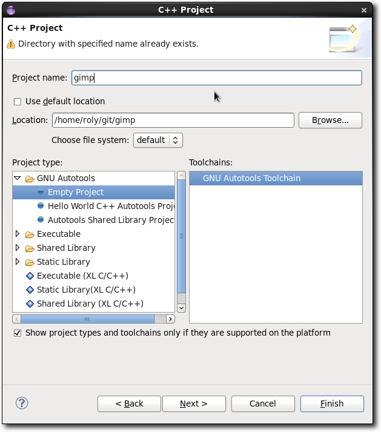This screenshot has height=432, width=381.
Task: Click the Executable folder icon
Action: tap(29, 234)
